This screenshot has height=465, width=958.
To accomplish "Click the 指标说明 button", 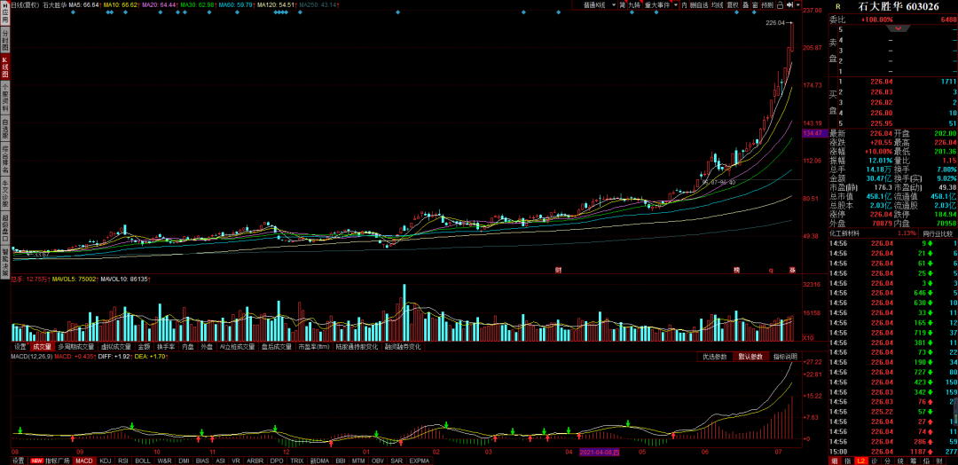I will (x=785, y=357).
